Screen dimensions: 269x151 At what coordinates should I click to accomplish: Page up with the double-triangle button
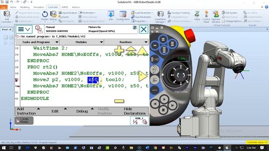[x=131, y=51]
